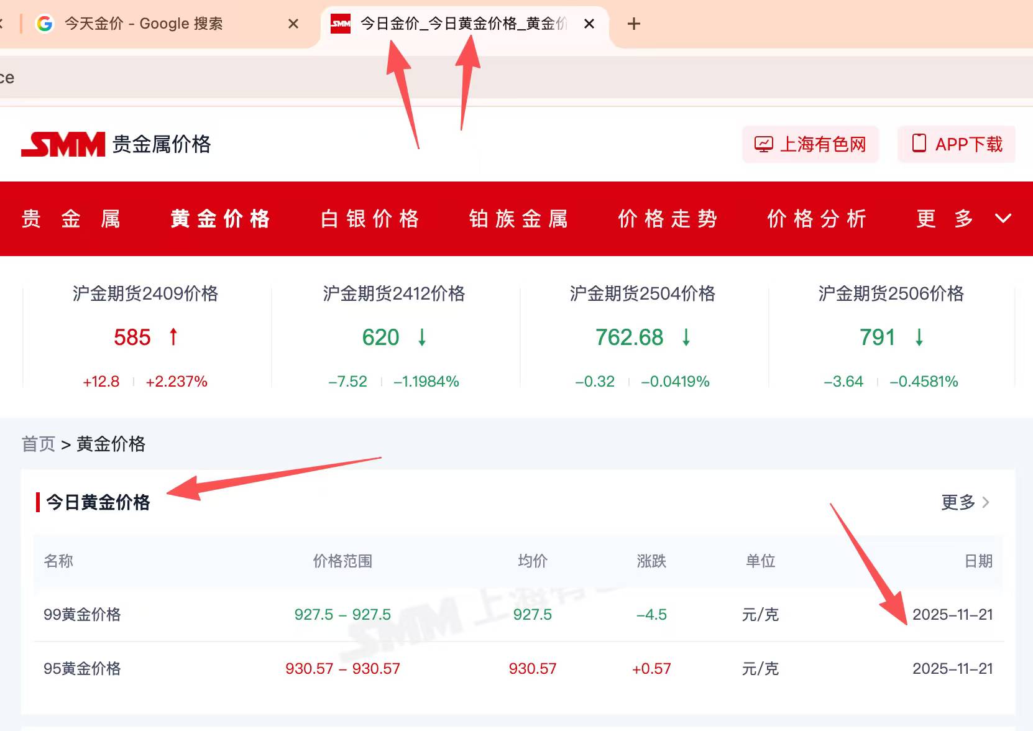Select the 价格分析 nav item
The image size is (1033, 731).
(x=817, y=219)
